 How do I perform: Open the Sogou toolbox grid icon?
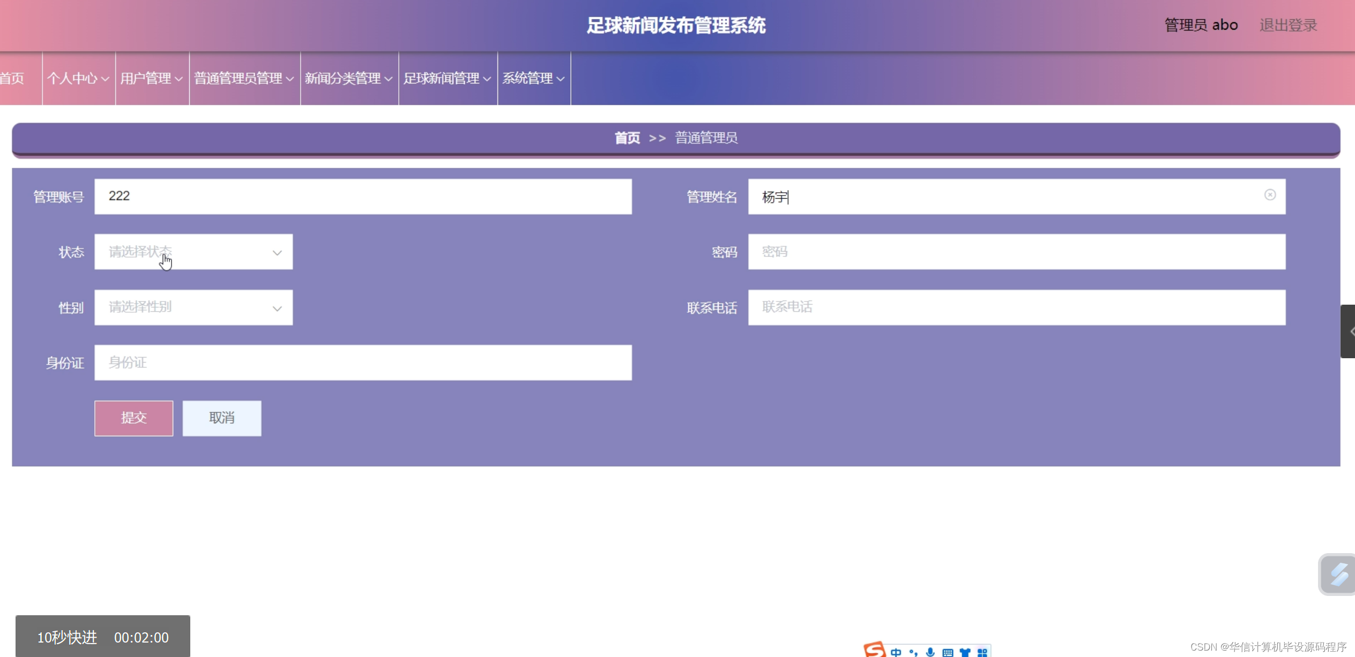tap(983, 653)
